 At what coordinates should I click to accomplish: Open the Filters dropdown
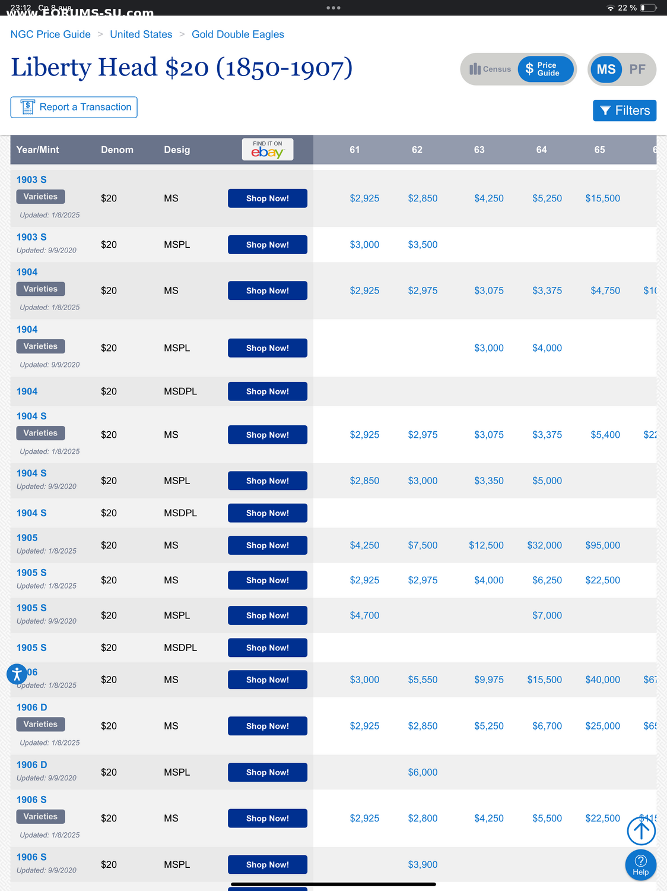click(624, 110)
